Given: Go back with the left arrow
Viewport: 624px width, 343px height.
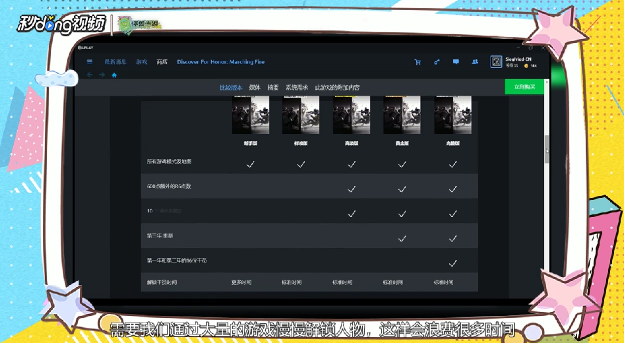Looking at the screenshot, I should (x=90, y=75).
